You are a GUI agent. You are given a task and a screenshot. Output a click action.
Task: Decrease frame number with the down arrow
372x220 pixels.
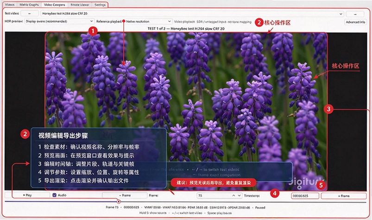[x=239, y=196]
